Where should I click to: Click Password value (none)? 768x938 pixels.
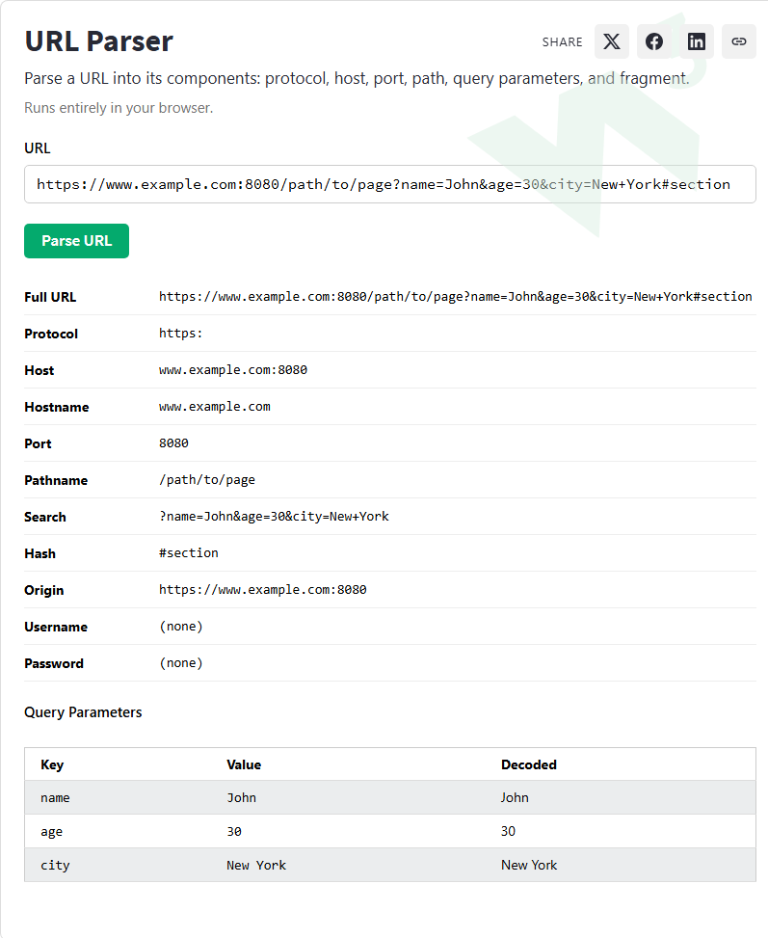pyautogui.click(x=181, y=663)
